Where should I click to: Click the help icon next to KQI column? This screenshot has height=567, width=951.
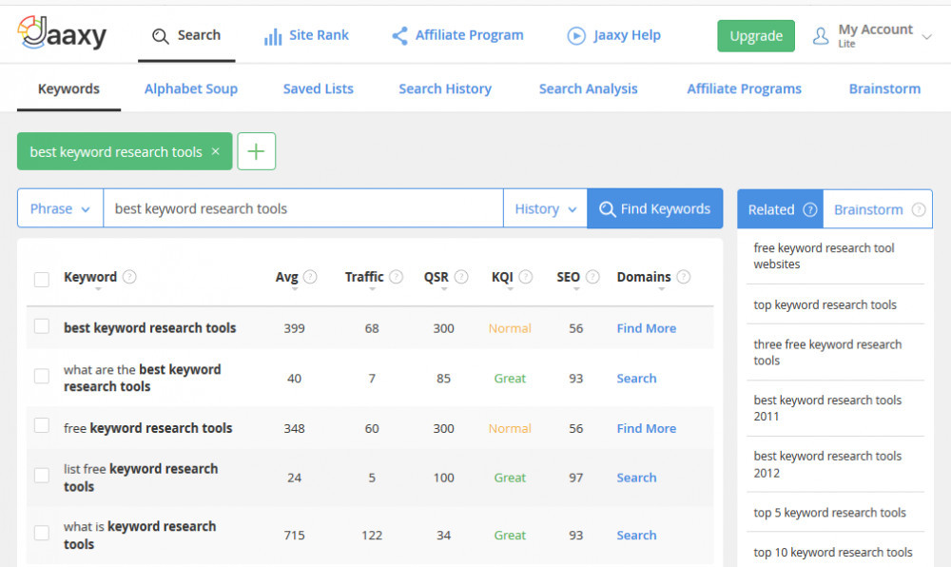click(526, 277)
